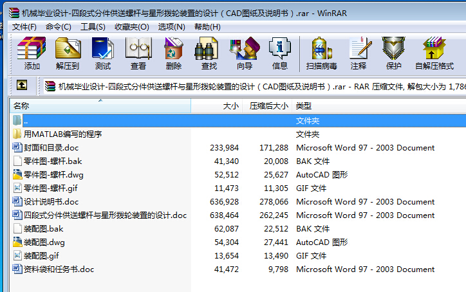Click the 查看 (View) toolbar icon
Image resolution: width=466 pixels, height=292 pixels.
point(138,48)
